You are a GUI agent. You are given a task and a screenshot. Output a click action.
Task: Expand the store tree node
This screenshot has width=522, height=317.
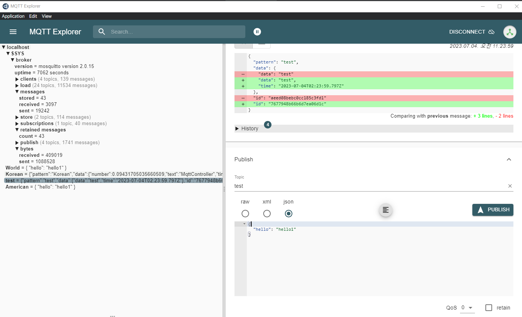click(x=17, y=117)
